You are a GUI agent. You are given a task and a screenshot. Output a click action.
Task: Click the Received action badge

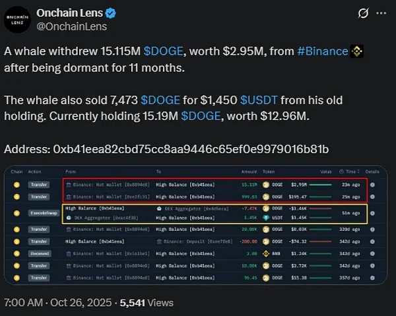40,253
